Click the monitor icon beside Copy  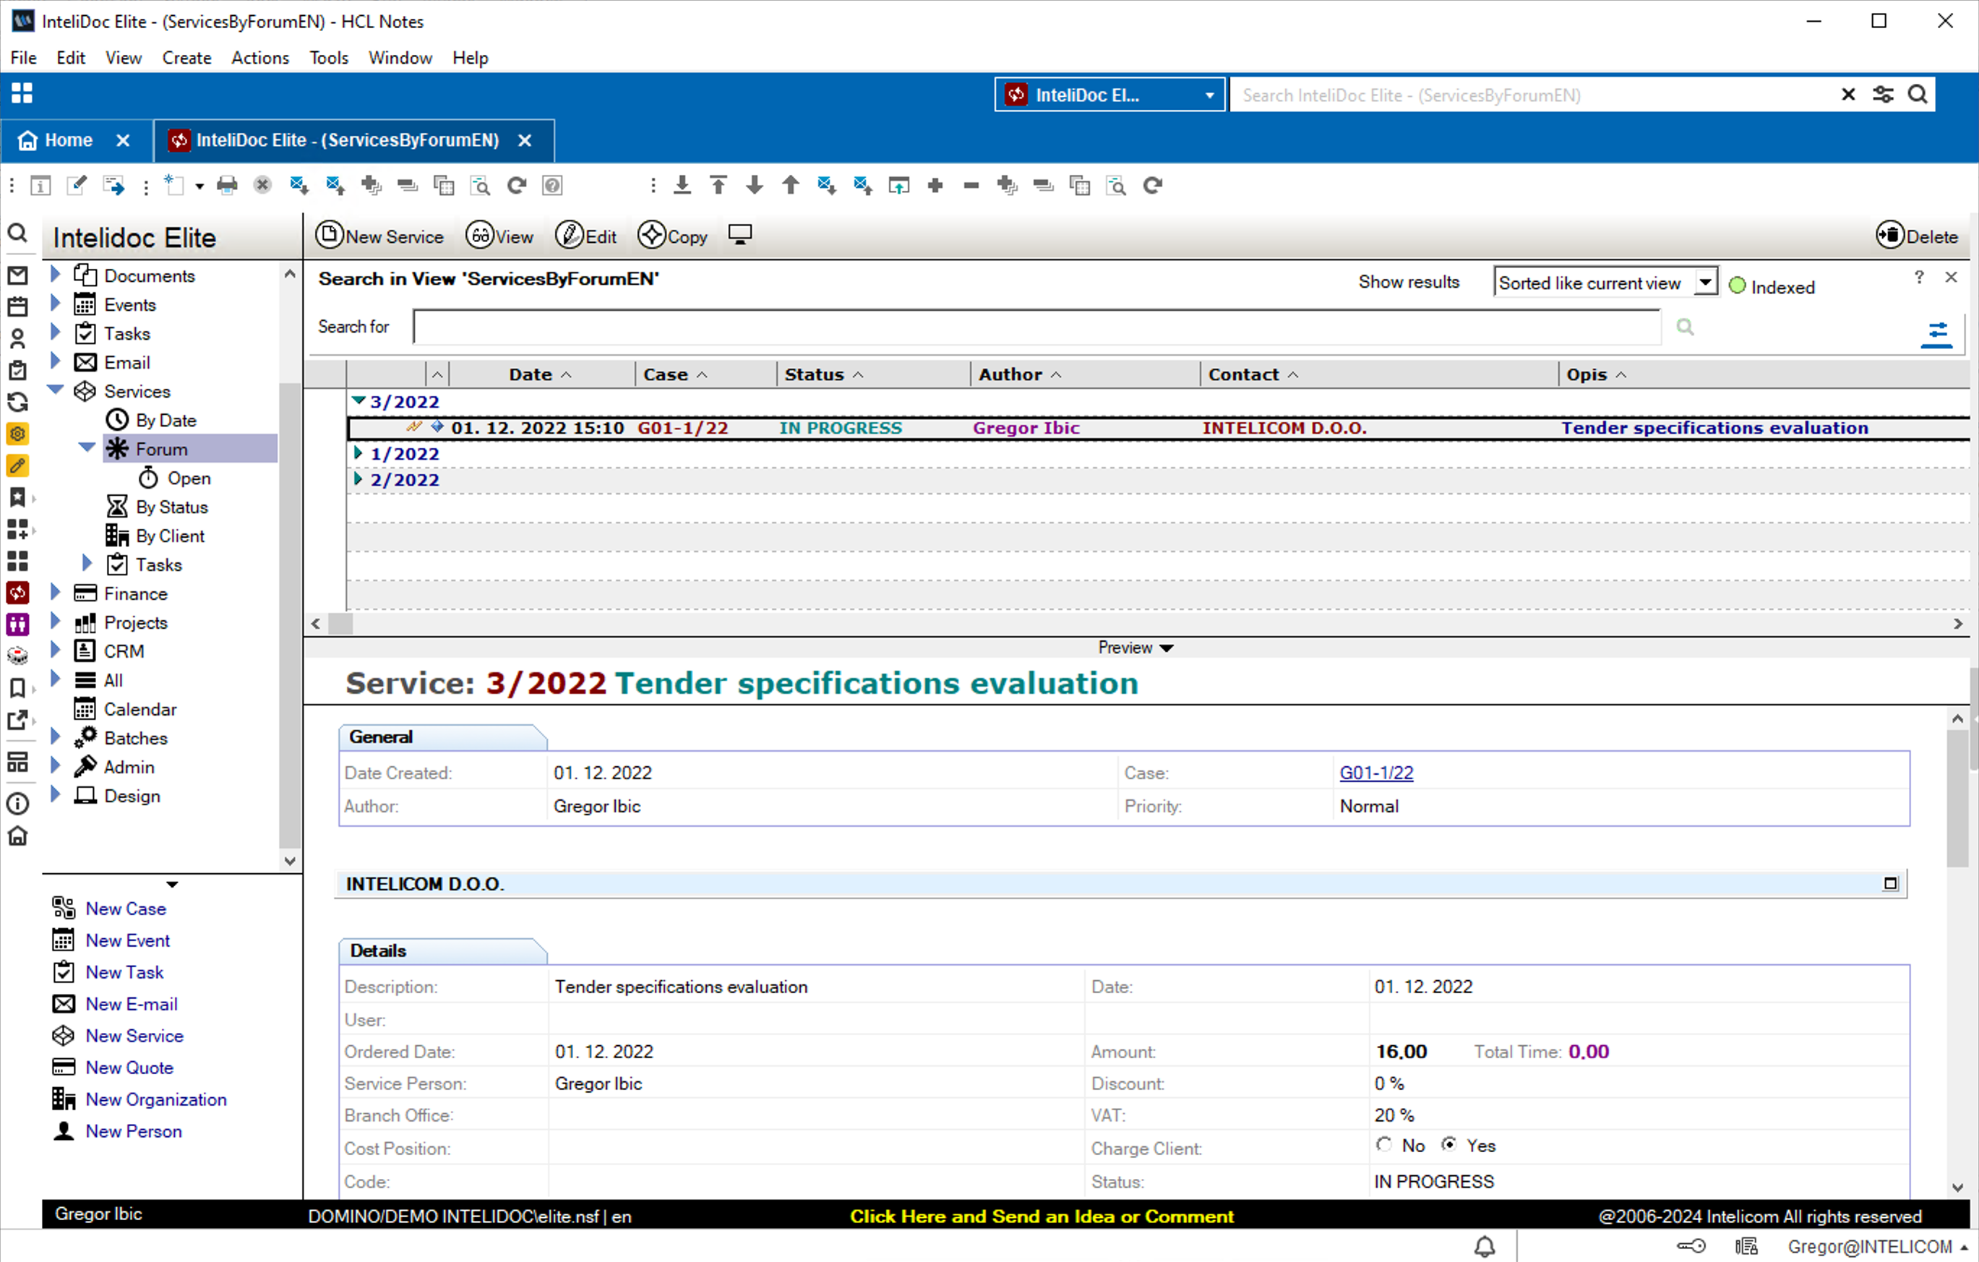click(739, 235)
